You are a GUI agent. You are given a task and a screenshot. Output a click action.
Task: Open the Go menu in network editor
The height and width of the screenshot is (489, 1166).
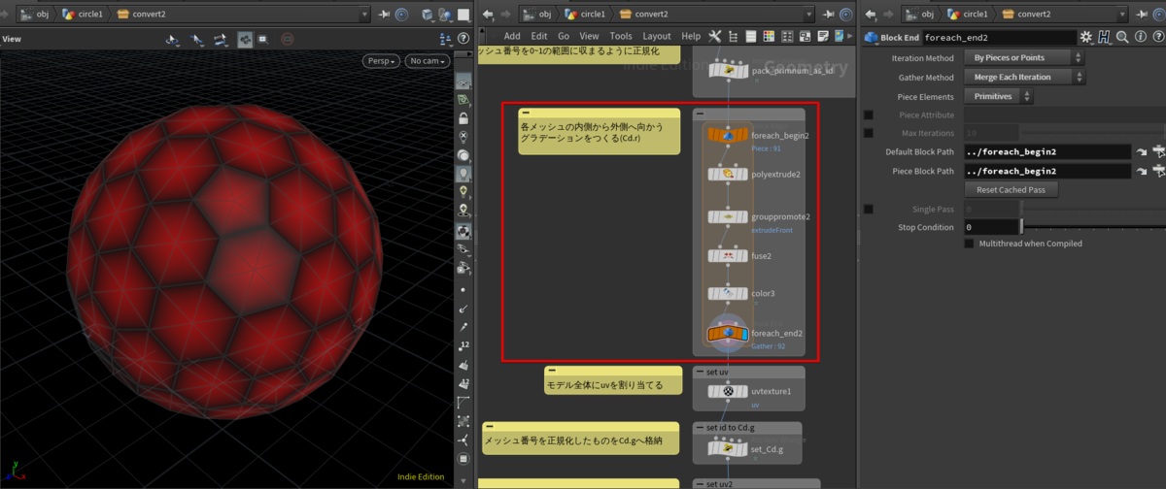(x=563, y=36)
